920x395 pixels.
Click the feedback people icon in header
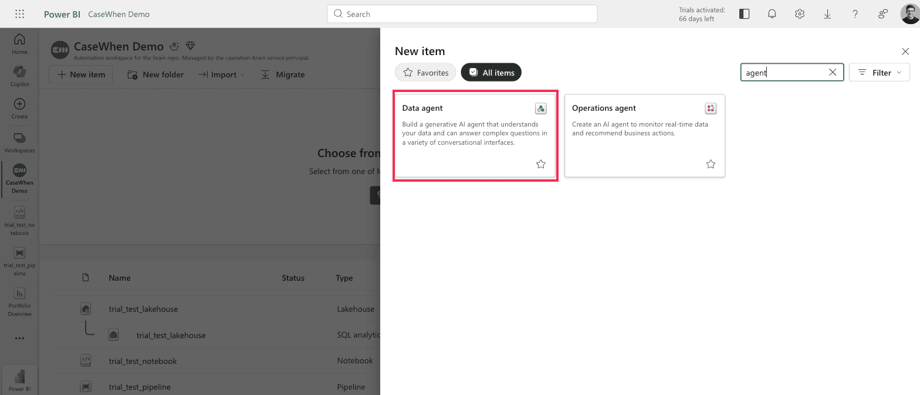(x=882, y=14)
